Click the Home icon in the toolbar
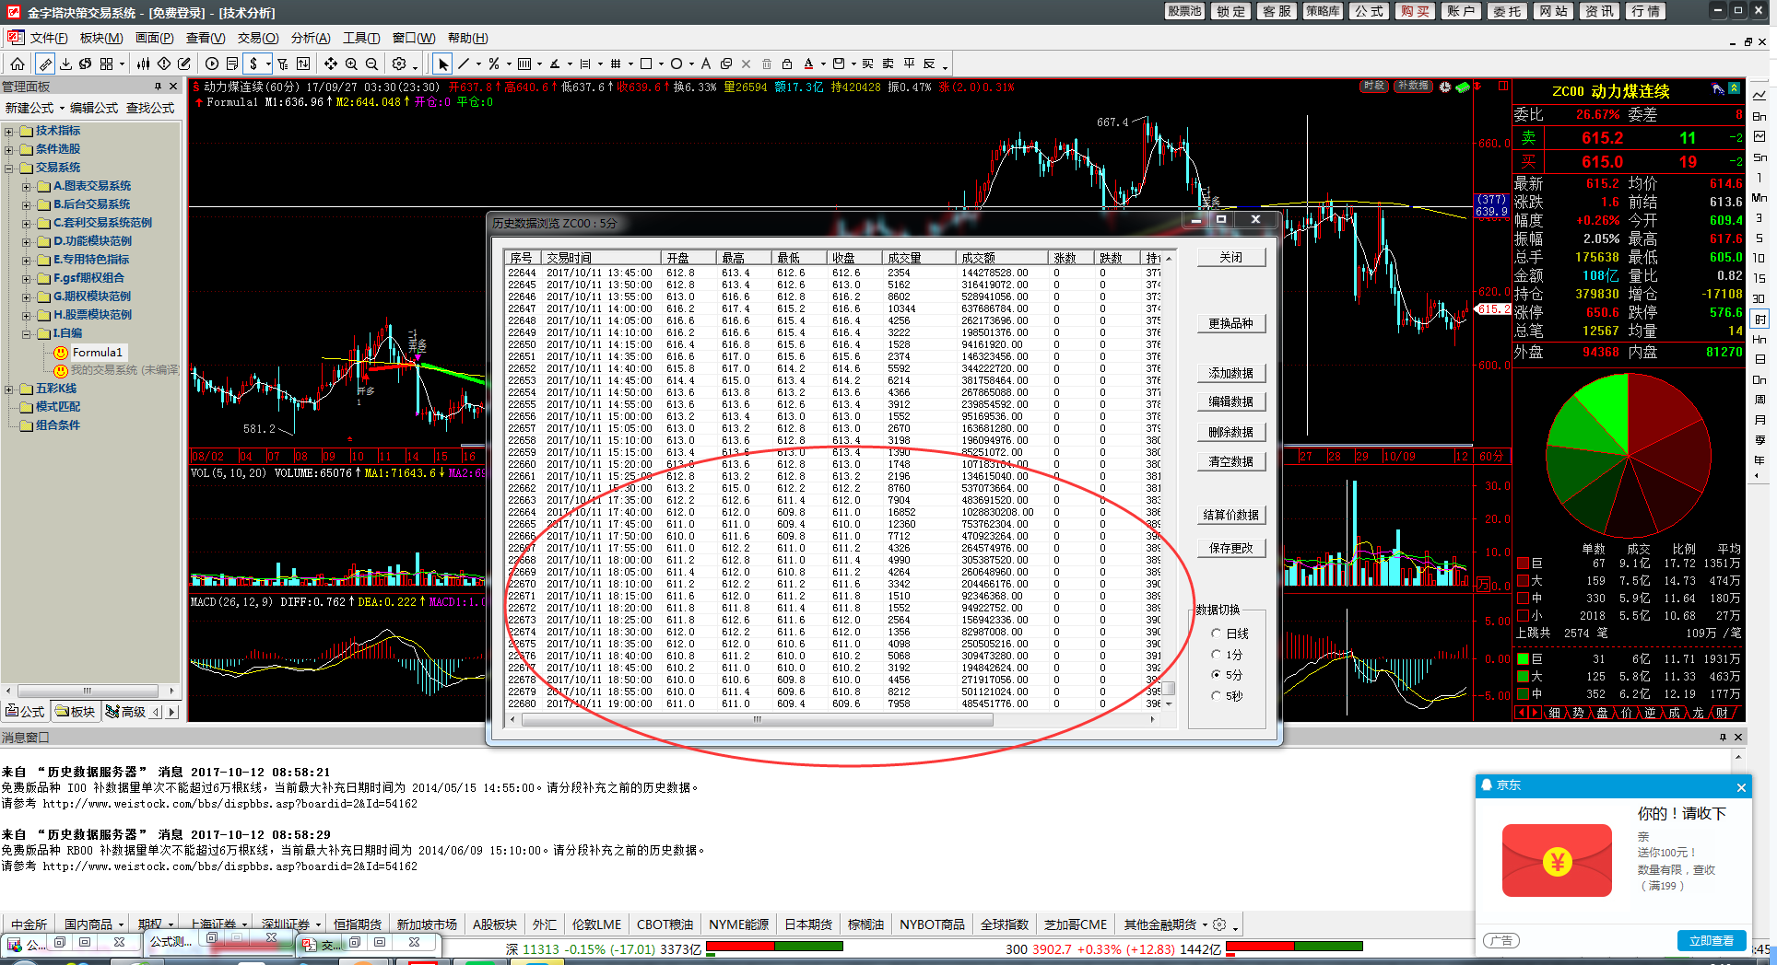Image resolution: width=1777 pixels, height=965 pixels. coord(18,64)
